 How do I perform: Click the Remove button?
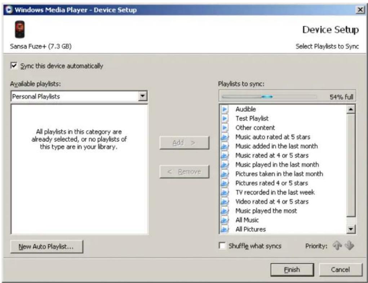pos(184,172)
